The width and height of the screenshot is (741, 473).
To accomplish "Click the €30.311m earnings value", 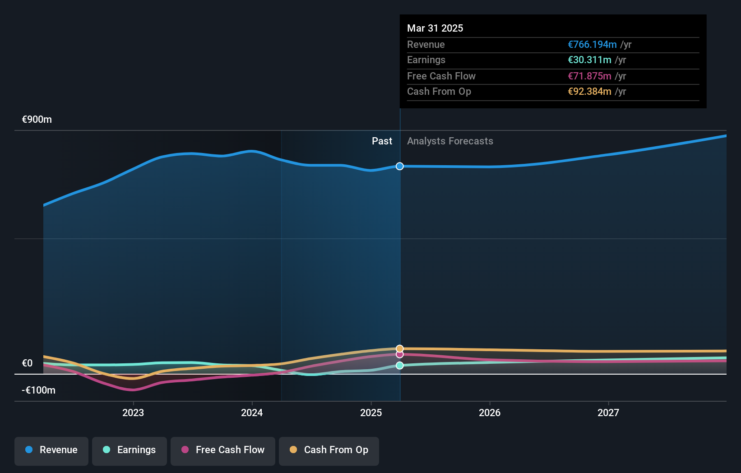I will pos(589,60).
